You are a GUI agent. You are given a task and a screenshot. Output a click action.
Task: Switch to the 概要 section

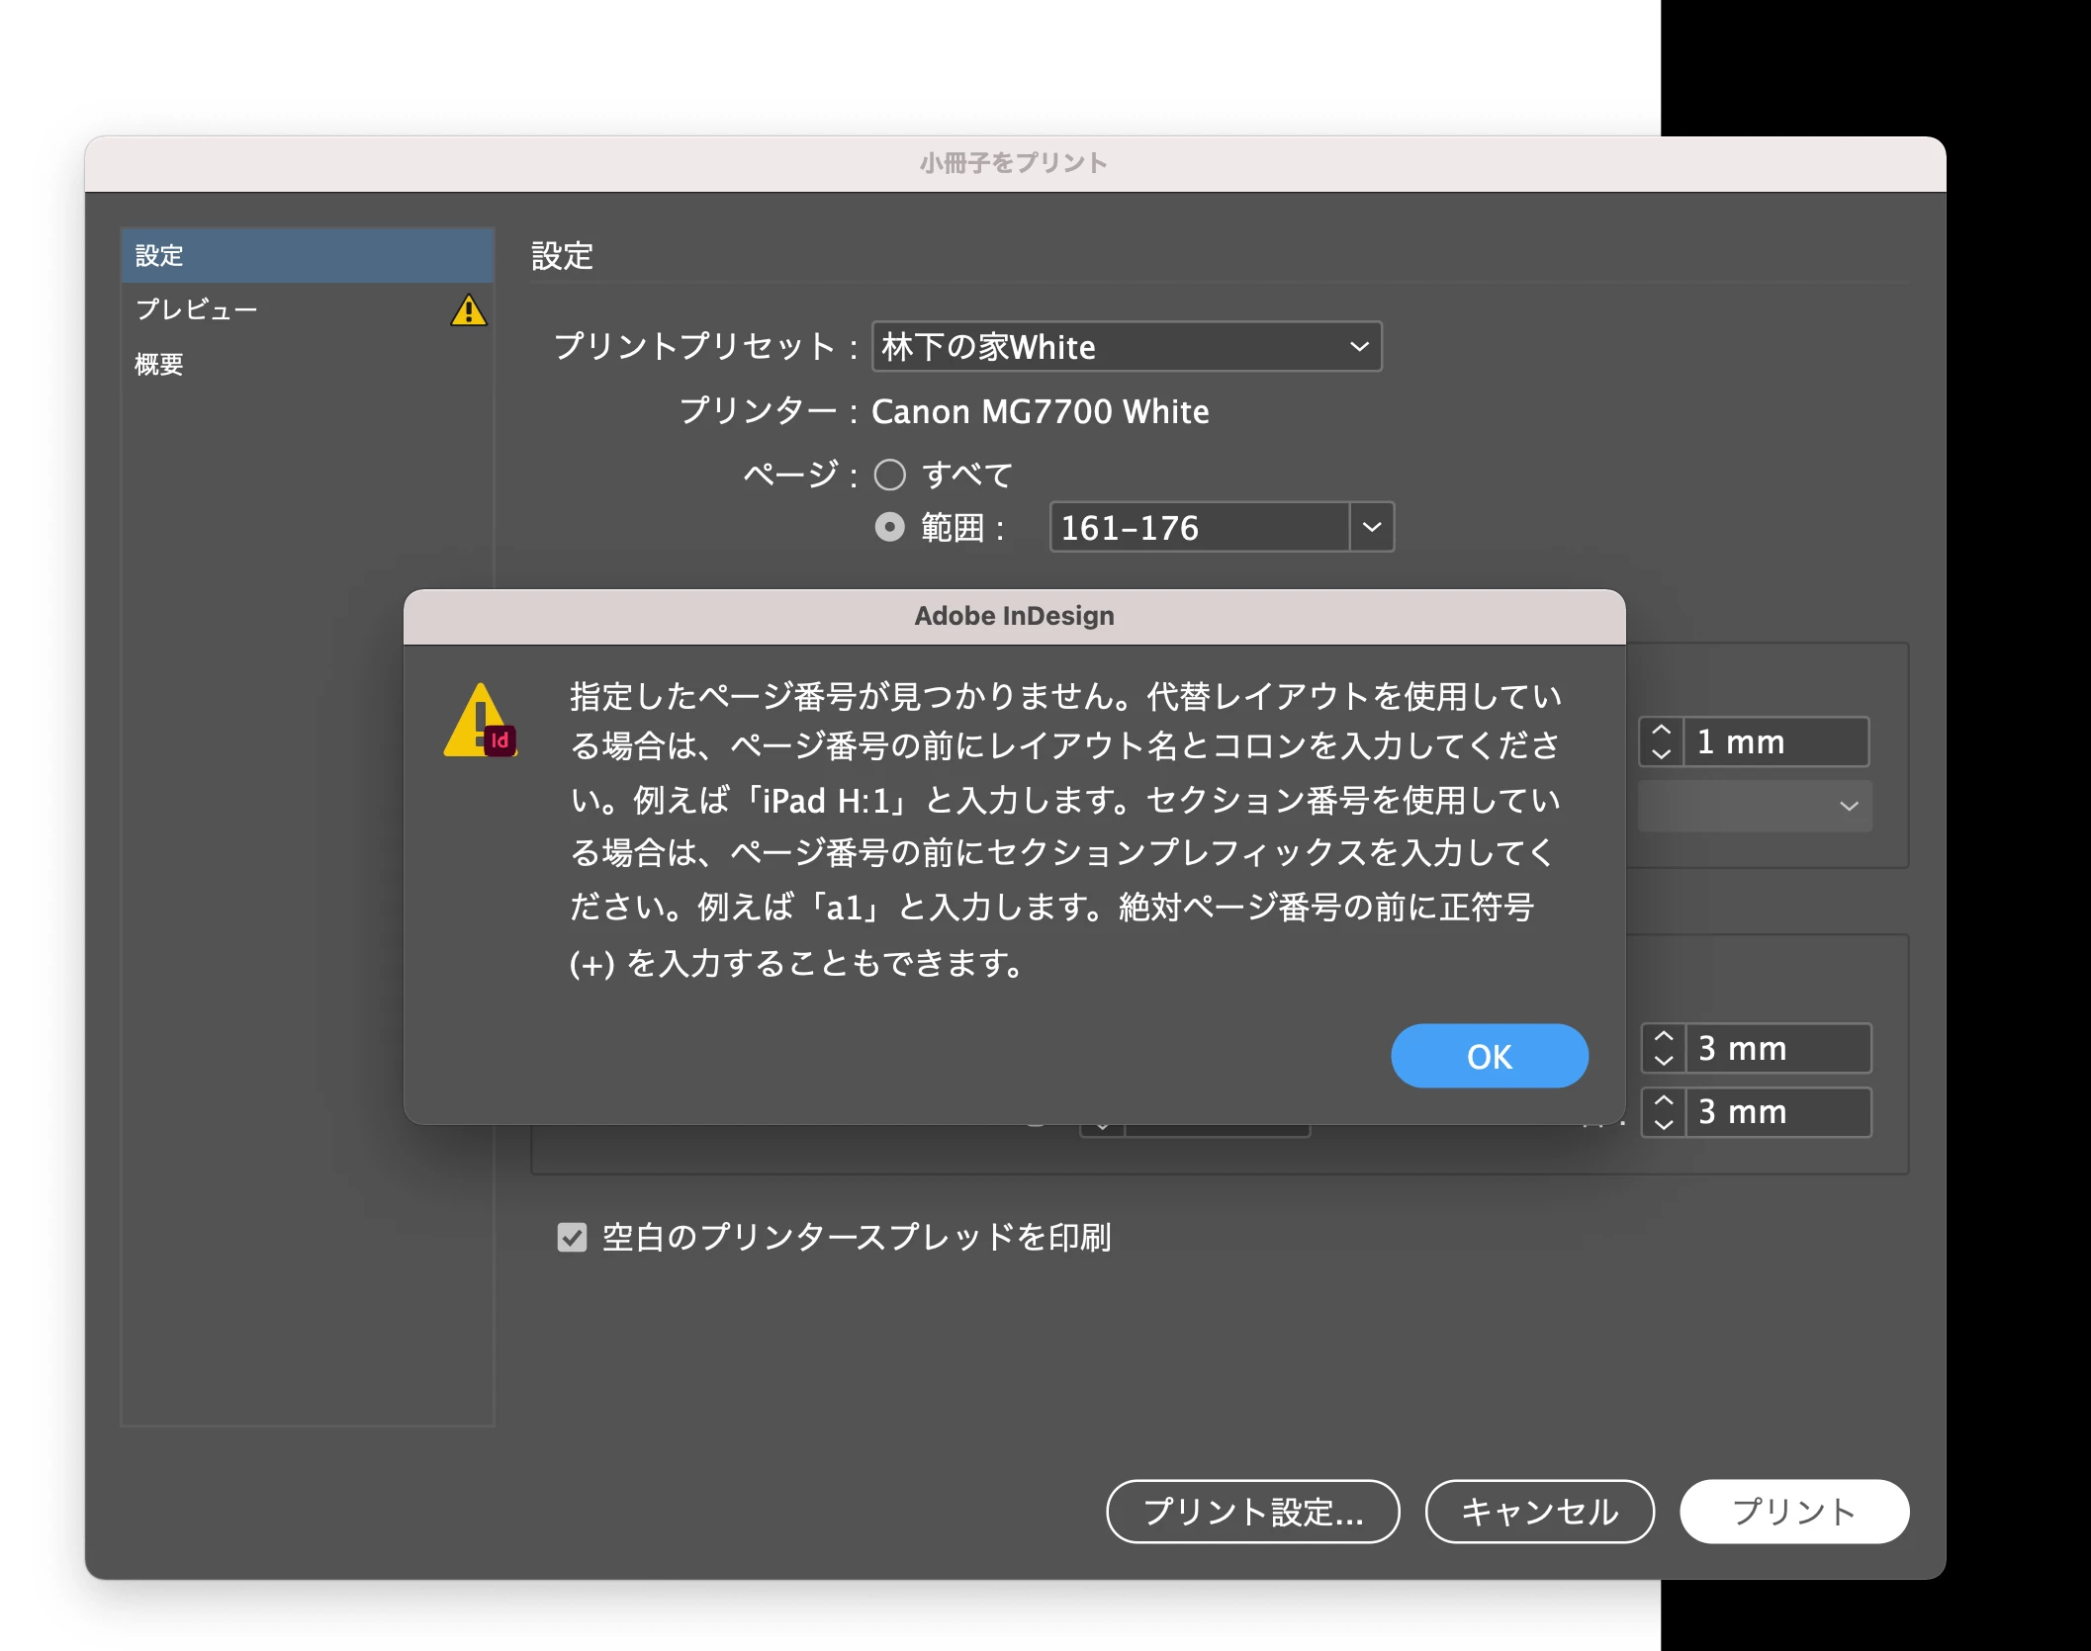pyautogui.click(x=159, y=364)
